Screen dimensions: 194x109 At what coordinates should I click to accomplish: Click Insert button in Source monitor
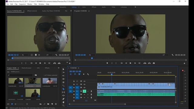pyautogui.click(x=55, y=63)
